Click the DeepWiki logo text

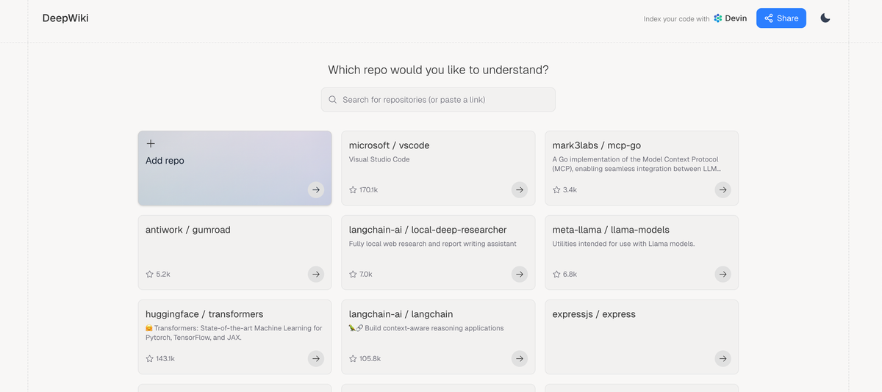point(65,18)
